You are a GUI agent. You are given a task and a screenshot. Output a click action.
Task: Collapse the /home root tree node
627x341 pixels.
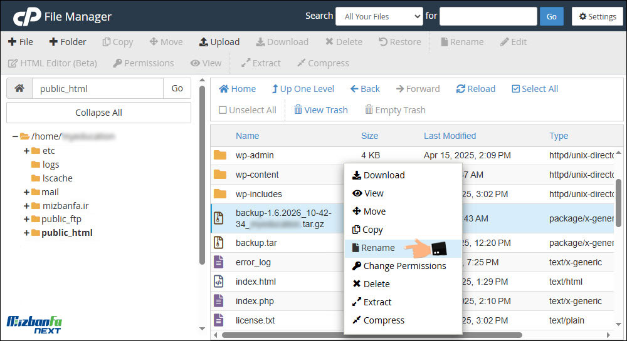pos(14,136)
